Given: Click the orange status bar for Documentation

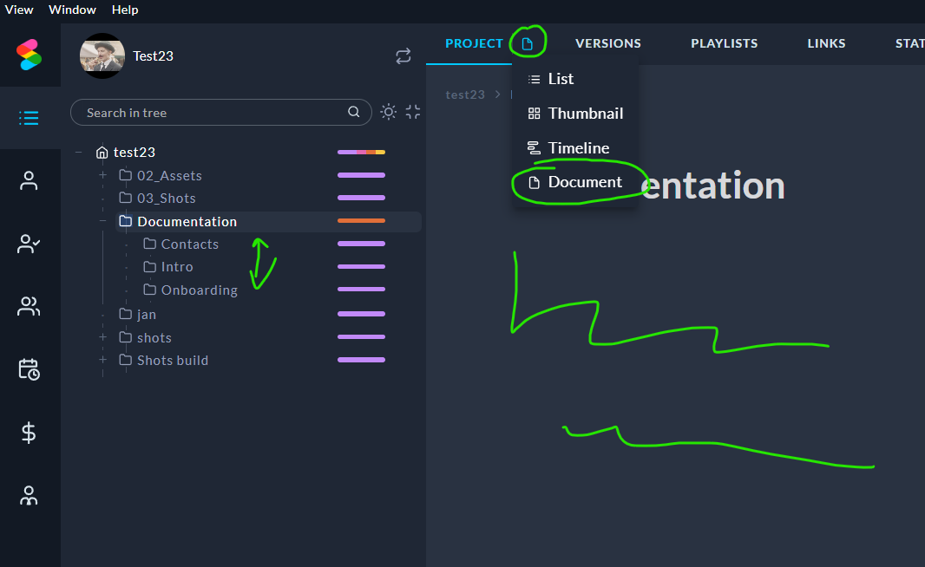Looking at the screenshot, I should point(361,221).
